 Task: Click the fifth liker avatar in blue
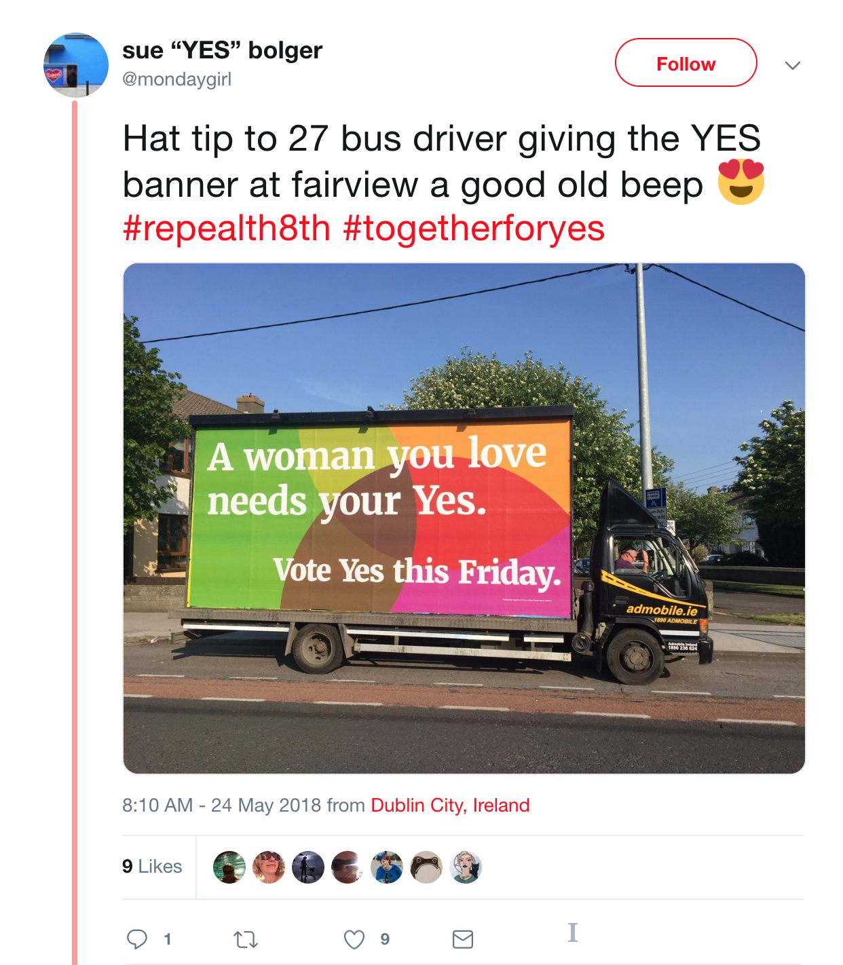point(387,867)
